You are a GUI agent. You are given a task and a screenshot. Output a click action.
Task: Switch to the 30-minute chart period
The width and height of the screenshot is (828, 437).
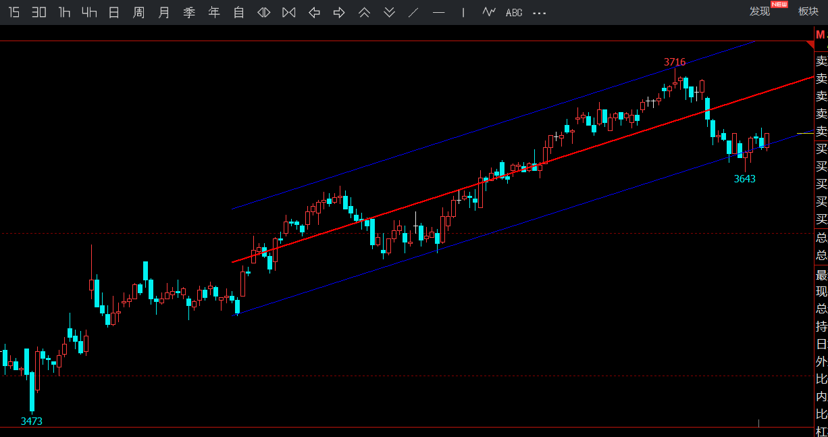(39, 12)
